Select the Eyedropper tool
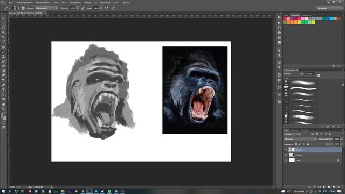 [x=3, y=42]
